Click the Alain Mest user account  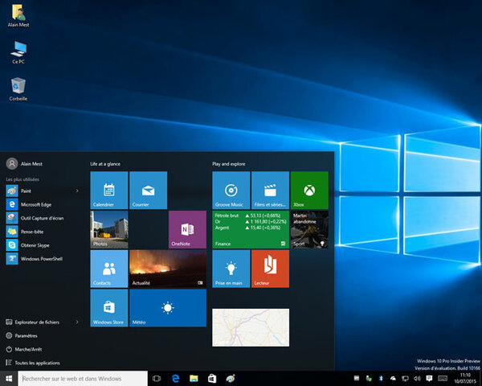pyautogui.click(x=25, y=163)
